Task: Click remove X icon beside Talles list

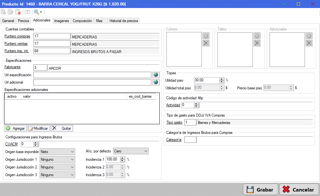Action: [x=257, y=43]
